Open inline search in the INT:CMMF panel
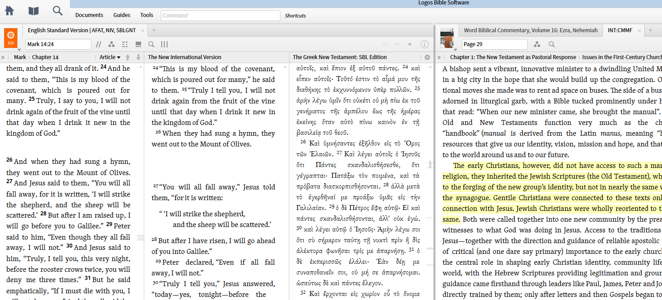The width and height of the screenshot is (662, 300). [x=552, y=44]
